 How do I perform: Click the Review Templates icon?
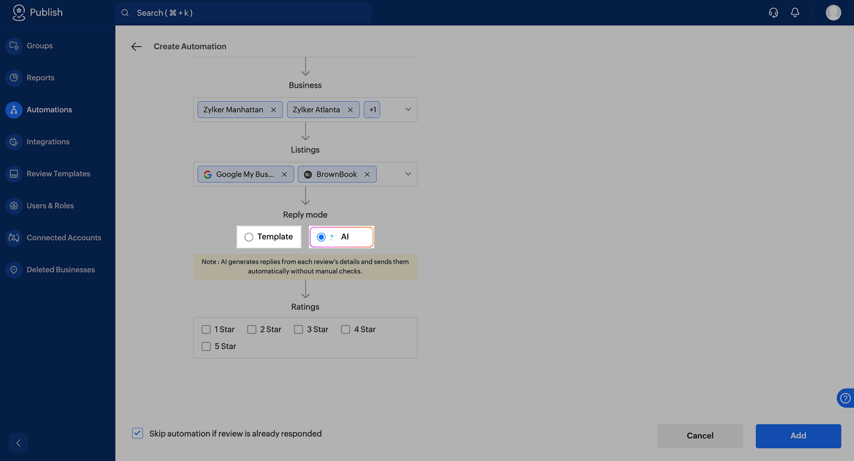[x=14, y=174]
